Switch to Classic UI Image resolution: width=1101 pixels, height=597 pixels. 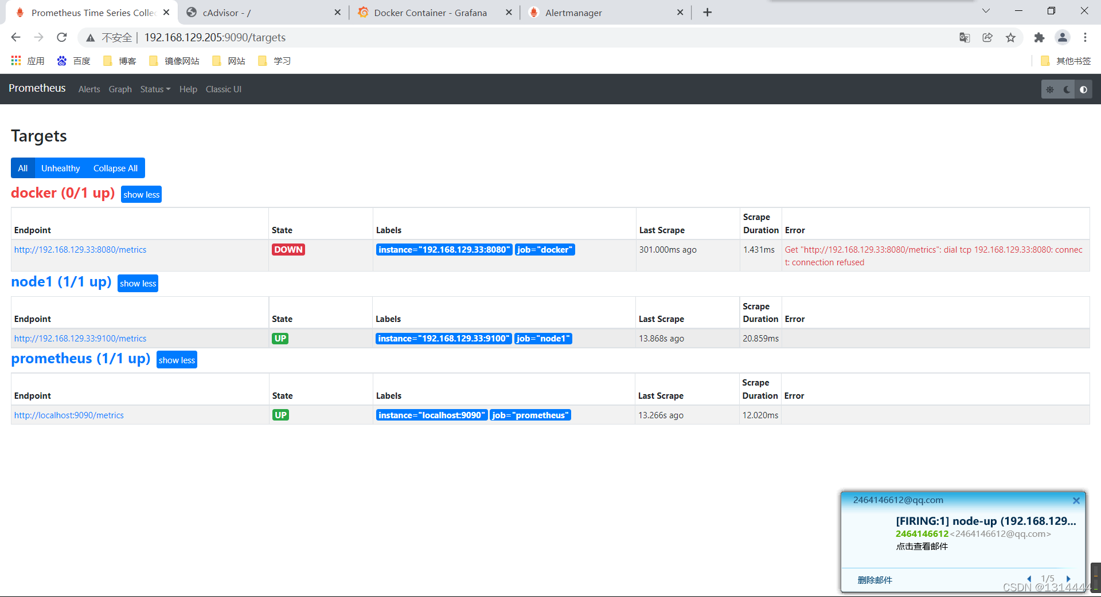coord(224,89)
